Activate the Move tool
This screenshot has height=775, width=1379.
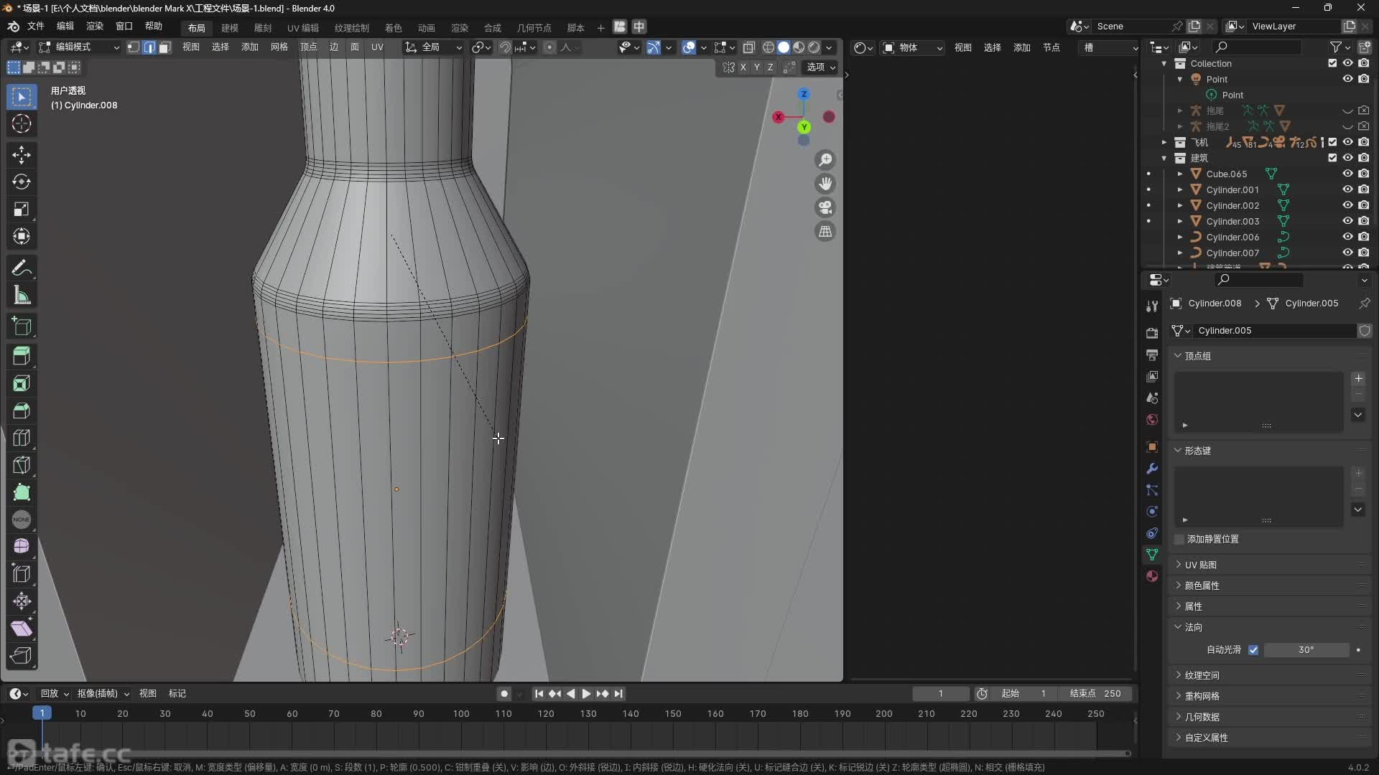22,154
